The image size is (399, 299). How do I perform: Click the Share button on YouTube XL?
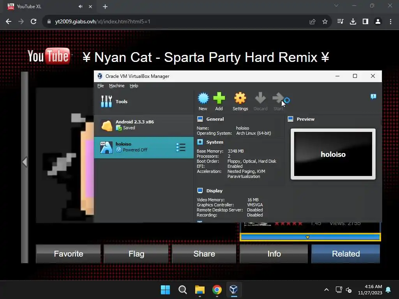point(204,254)
